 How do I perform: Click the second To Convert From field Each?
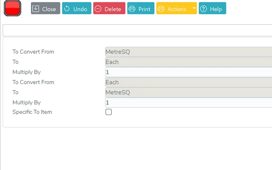click(189, 82)
